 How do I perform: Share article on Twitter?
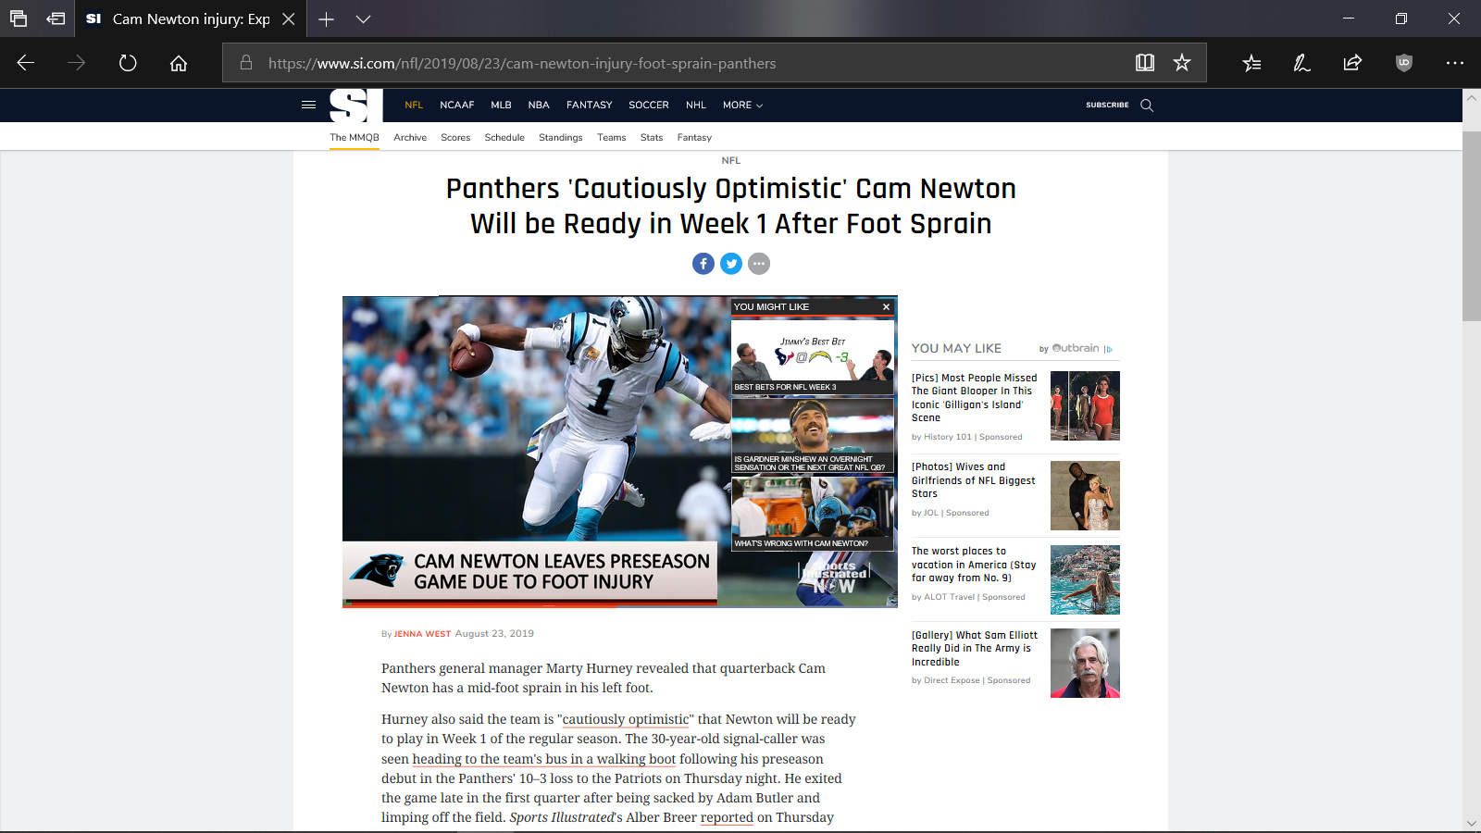click(x=731, y=264)
